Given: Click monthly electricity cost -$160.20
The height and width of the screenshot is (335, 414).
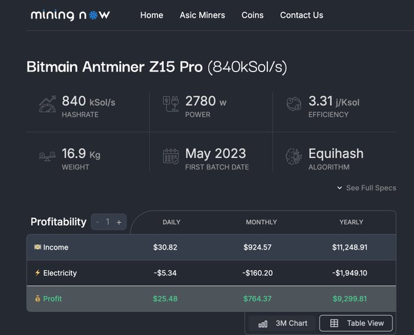Looking at the screenshot, I should pyautogui.click(x=258, y=273).
